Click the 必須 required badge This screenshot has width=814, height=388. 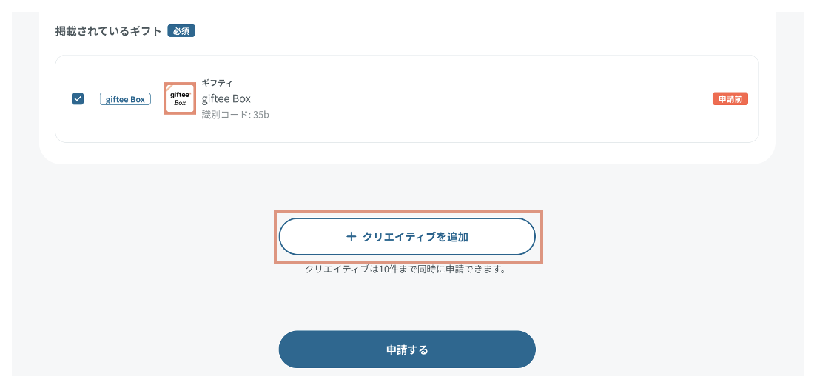[181, 31]
